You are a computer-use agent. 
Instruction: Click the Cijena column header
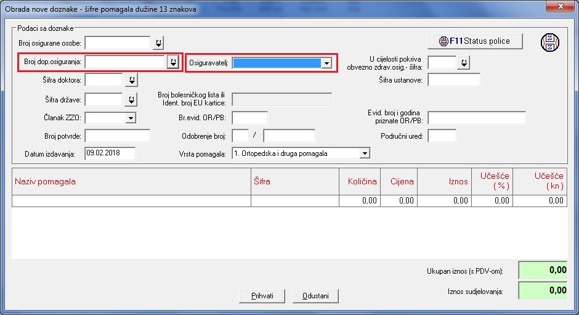click(x=399, y=181)
